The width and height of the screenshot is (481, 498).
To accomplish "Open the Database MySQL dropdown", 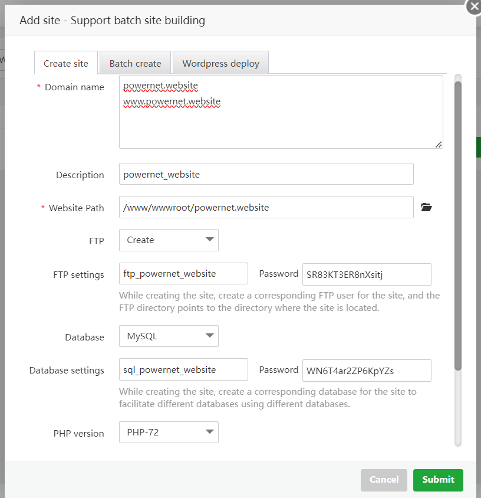I will click(169, 336).
